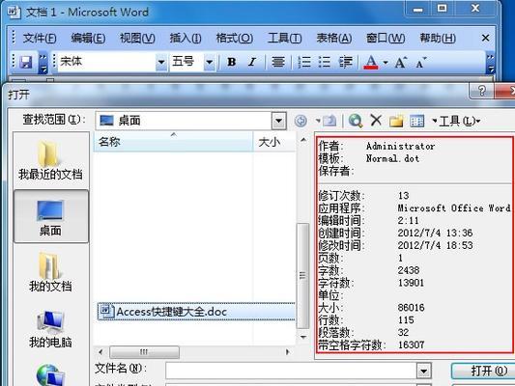Image resolution: width=515 pixels, height=386 pixels.
Task: Open the font color dropdown arrow
Action: pyautogui.click(x=386, y=62)
